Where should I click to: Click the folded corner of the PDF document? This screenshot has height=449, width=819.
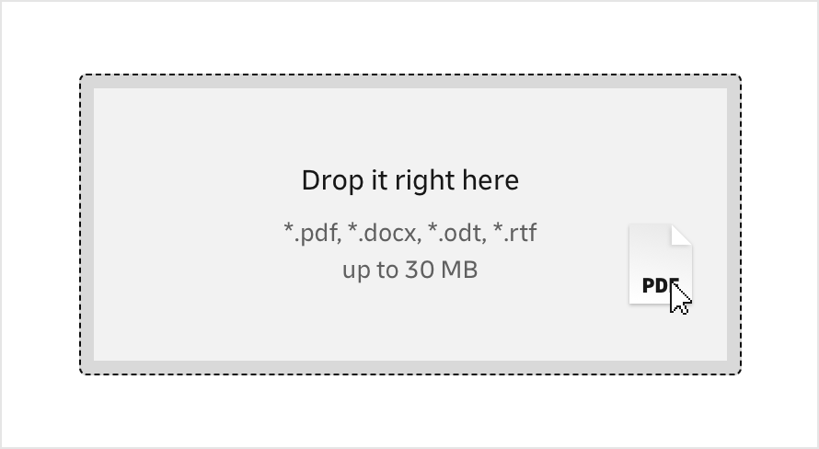point(681,235)
